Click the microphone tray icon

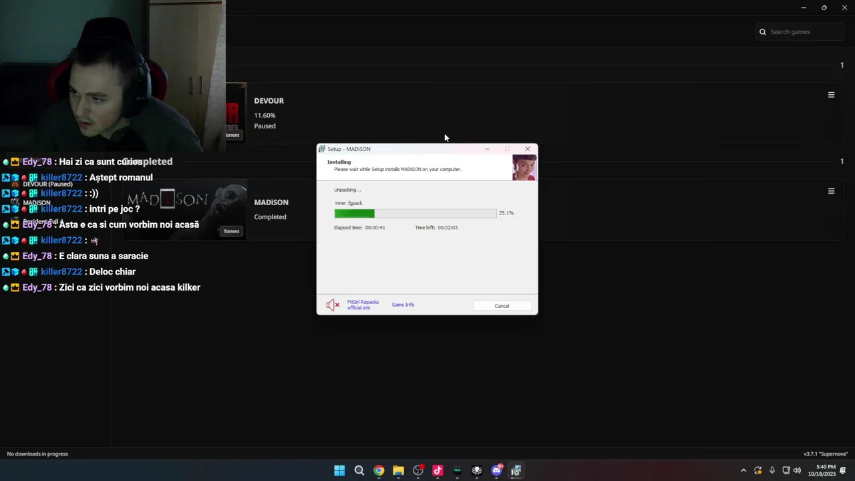(772, 470)
